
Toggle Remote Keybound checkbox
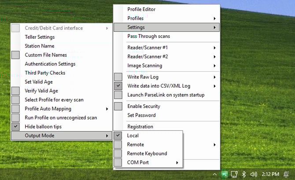[x=118, y=153]
